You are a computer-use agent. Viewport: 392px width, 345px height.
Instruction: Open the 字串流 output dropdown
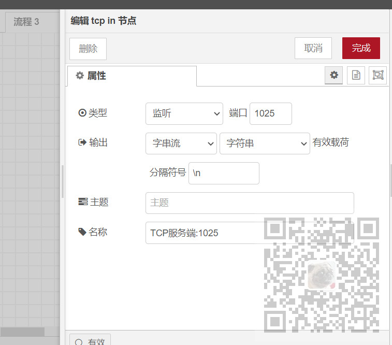(x=181, y=143)
